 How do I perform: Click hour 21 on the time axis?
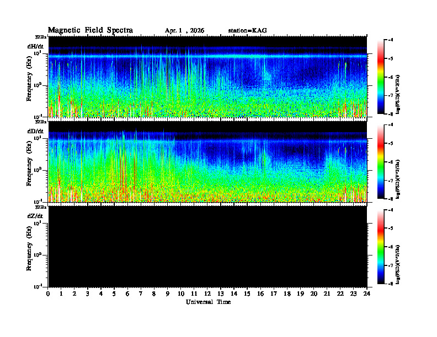[327, 294]
